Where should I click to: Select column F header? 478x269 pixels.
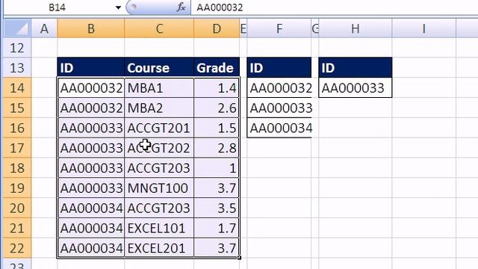click(x=279, y=28)
